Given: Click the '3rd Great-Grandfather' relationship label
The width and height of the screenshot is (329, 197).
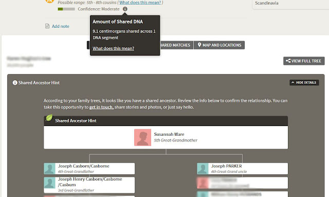Looking at the screenshot, I should click(76, 190).
